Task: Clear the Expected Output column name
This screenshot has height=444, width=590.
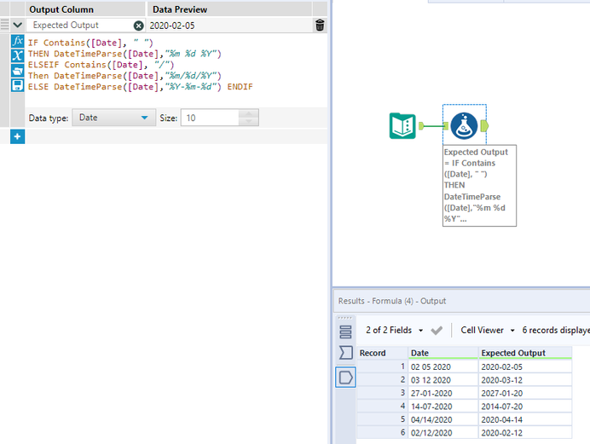Action: point(138,26)
